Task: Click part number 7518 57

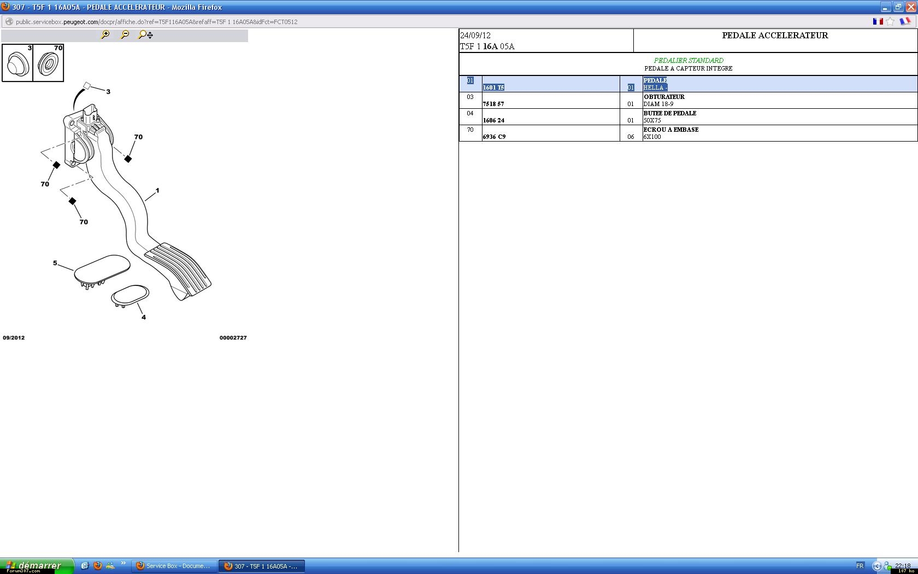Action: coord(493,104)
